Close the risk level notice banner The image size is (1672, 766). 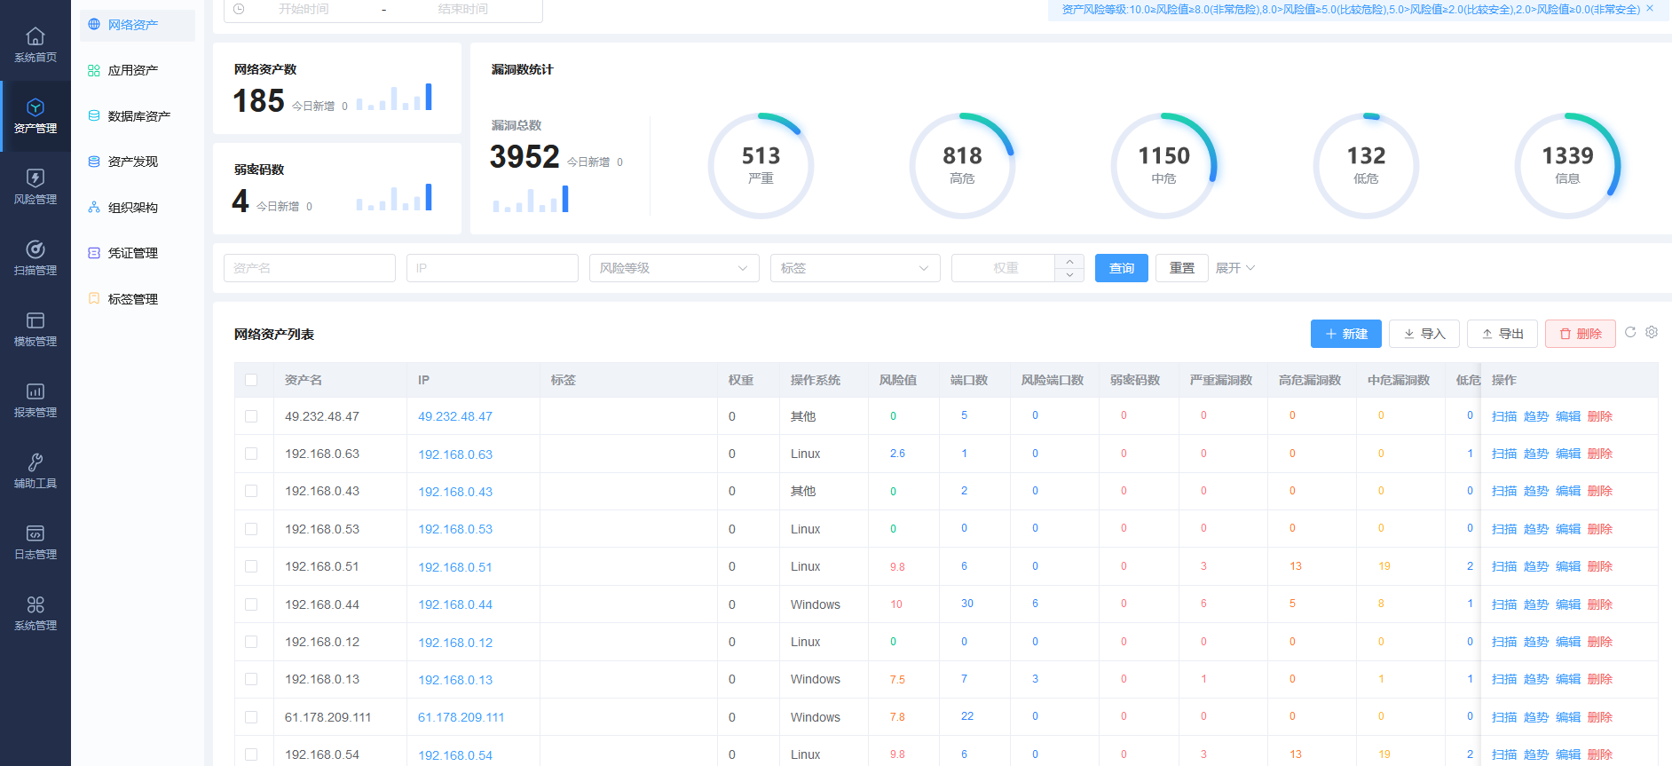click(x=1650, y=9)
